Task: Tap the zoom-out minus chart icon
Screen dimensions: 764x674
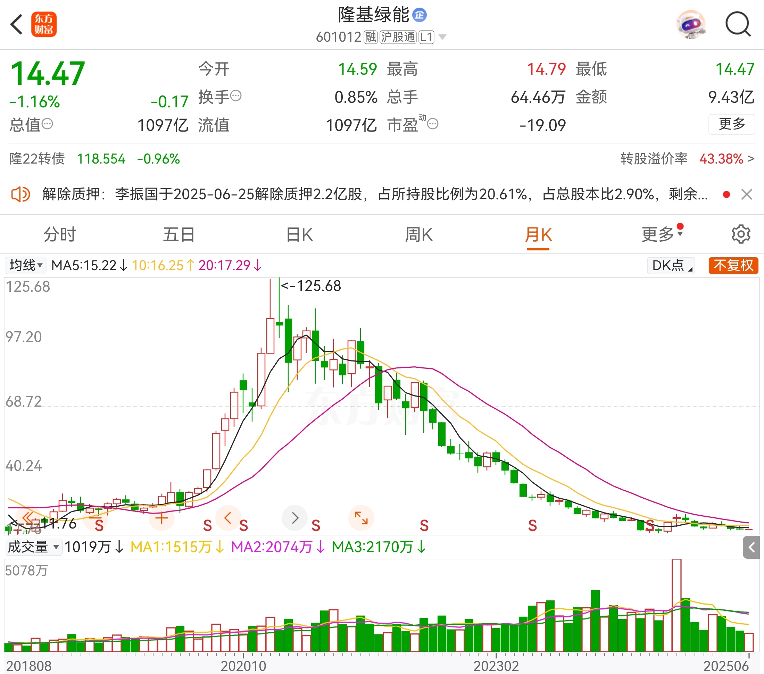Action: pyautogui.click(x=94, y=518)
